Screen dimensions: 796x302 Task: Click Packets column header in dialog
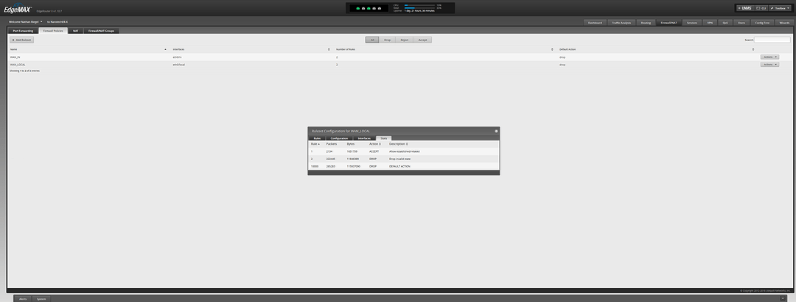pyautogui.click(x=332, y=144)
